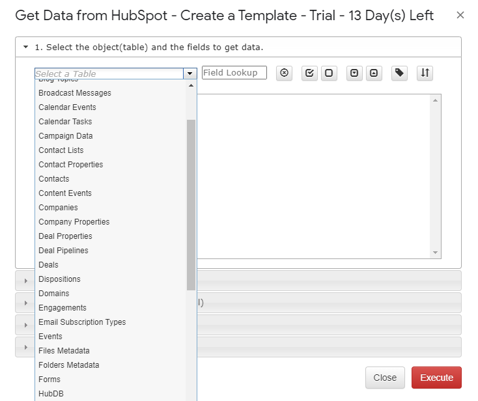Viewport: 478px width, 401px height.
Task: Open the Select a Table dropdown arrow
Action: point(190,74)
